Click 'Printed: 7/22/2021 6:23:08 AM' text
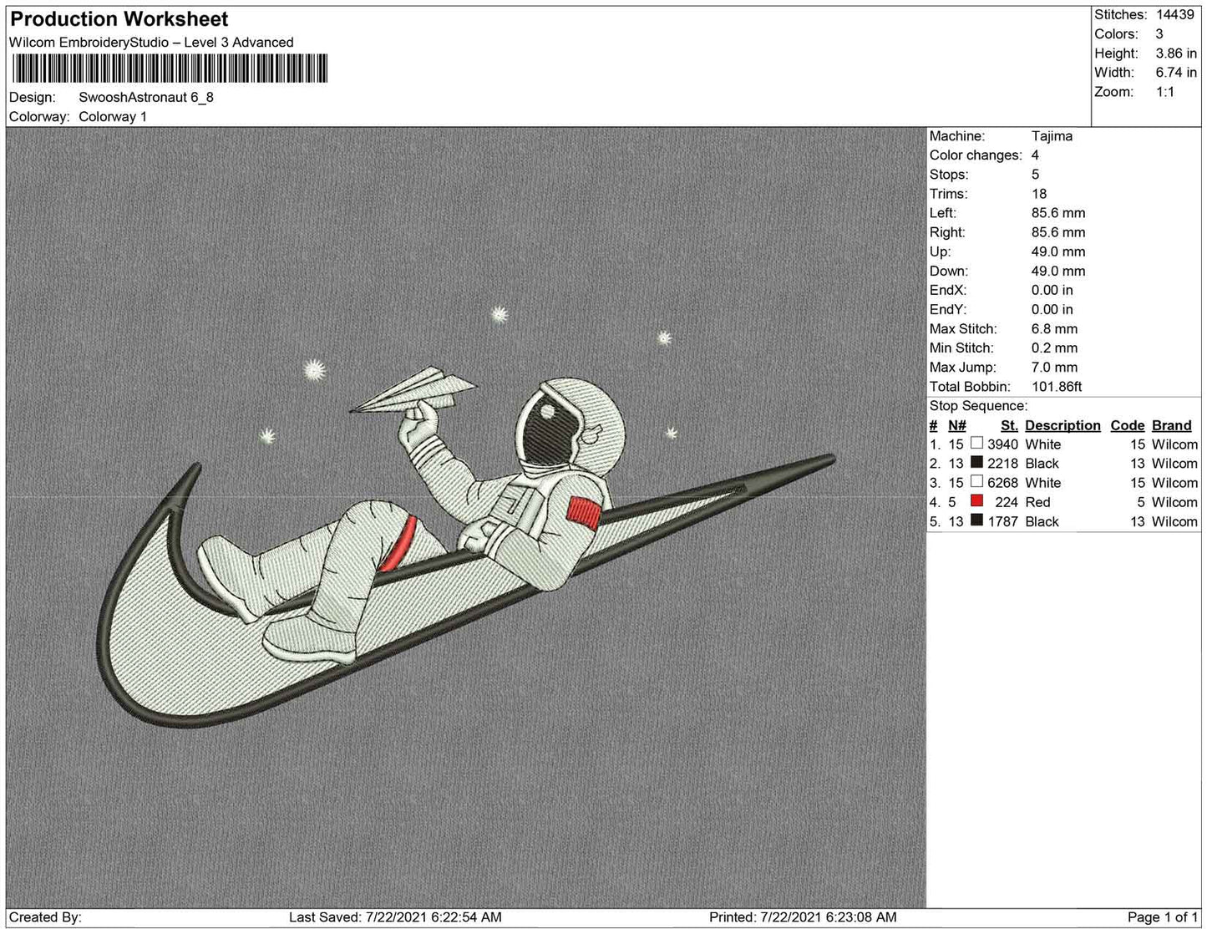 pyautogui.click(x=803, y=917)
